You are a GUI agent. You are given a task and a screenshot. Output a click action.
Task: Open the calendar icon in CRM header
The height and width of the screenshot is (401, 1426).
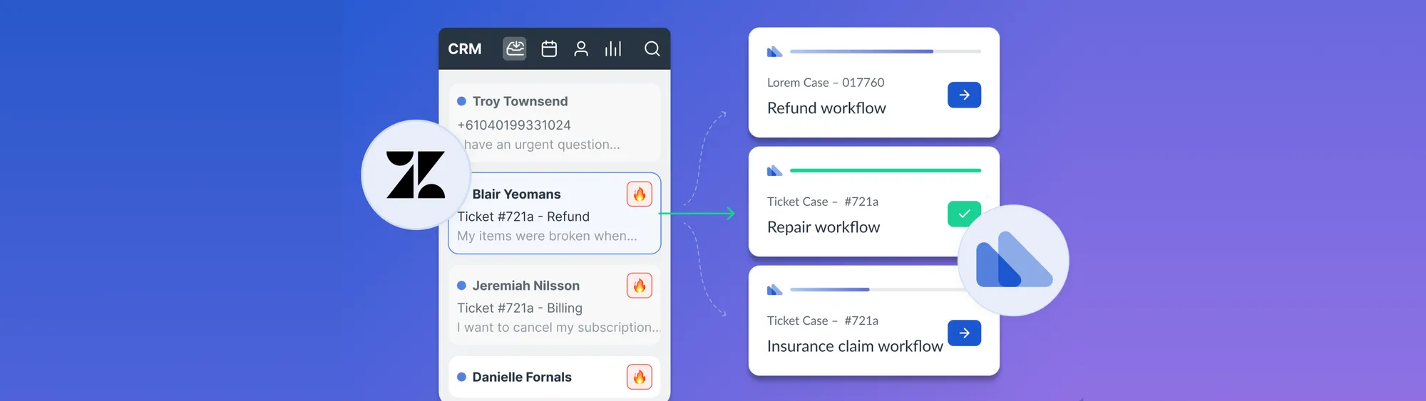coord(549,48)
